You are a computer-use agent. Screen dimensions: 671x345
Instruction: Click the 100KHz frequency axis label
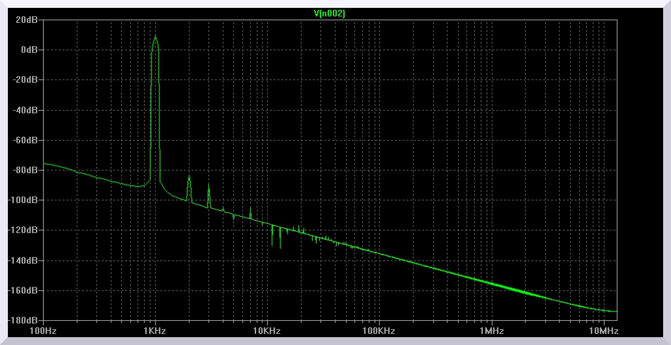379,331
